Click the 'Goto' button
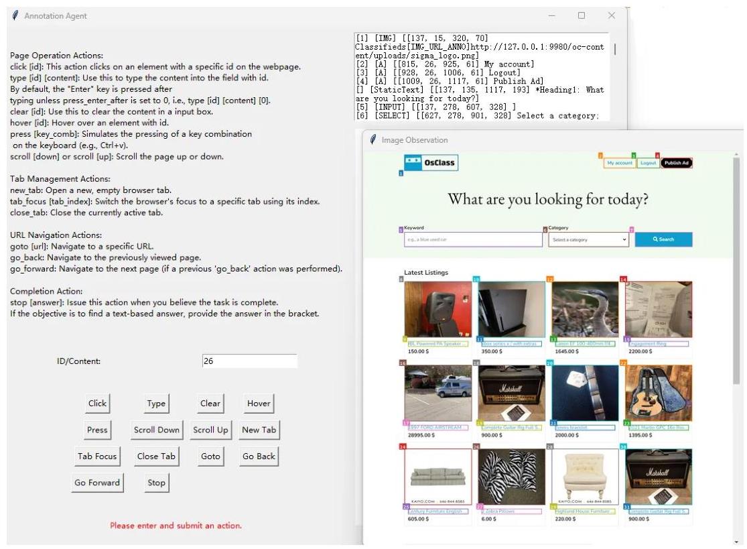 click(x=210, y=456)
